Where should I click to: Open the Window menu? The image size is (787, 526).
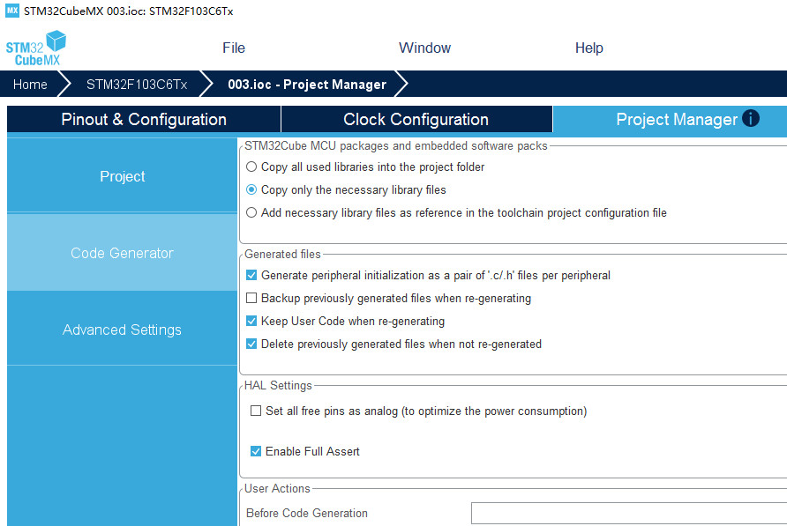(424, 48)
